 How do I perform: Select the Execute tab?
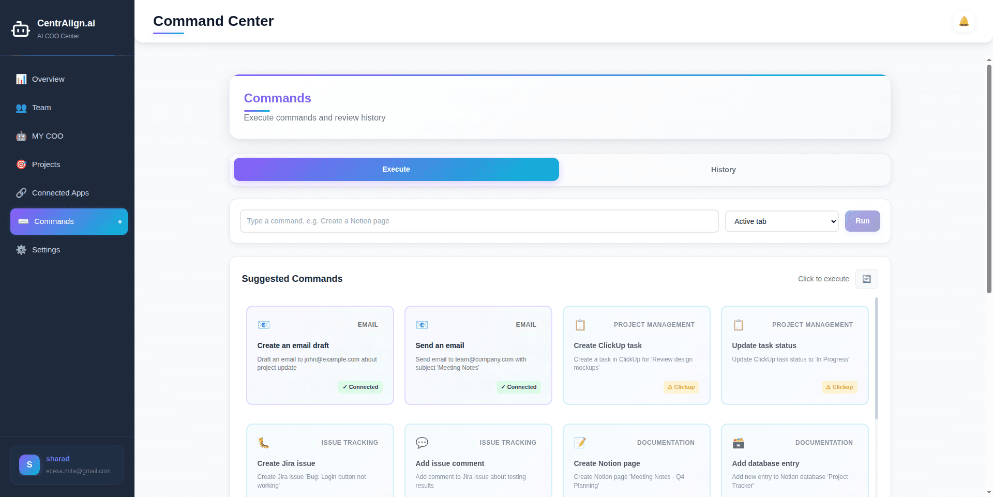396,169
